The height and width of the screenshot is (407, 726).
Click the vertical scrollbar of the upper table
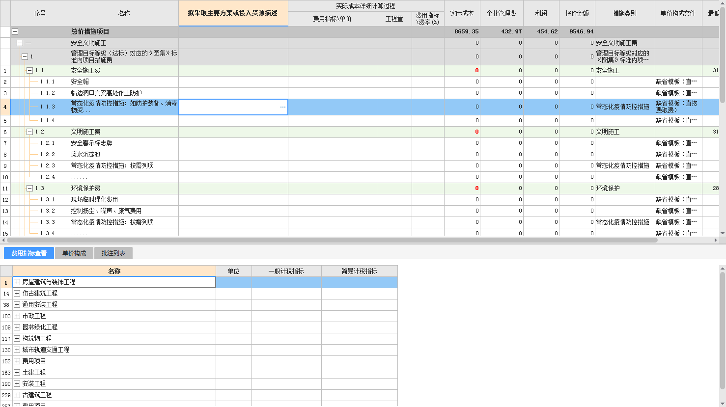coord(723,54)
